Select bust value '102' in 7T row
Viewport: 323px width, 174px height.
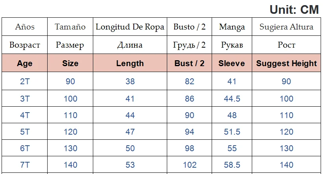point(190,165)
